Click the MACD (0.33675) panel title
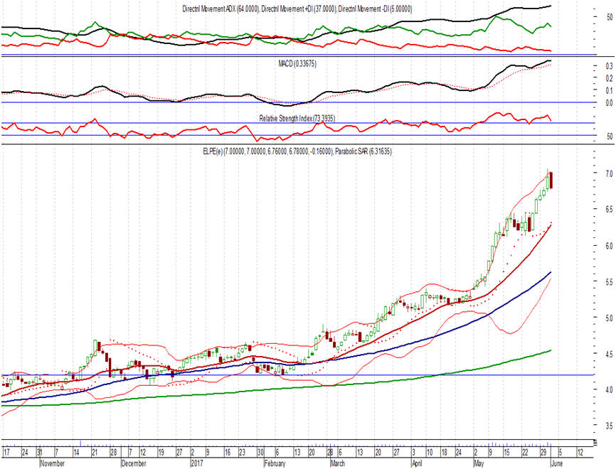 (x=297, y=63)
